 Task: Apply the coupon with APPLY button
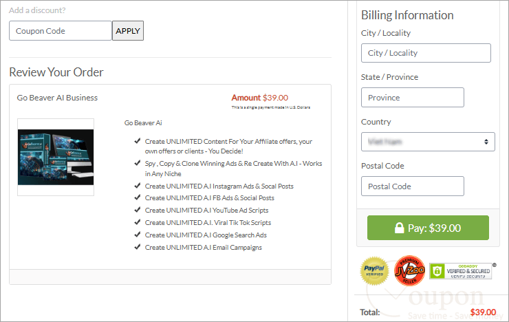[x=128, y=31]
